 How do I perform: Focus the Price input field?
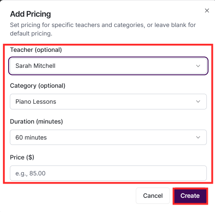[x=108, y=173]
